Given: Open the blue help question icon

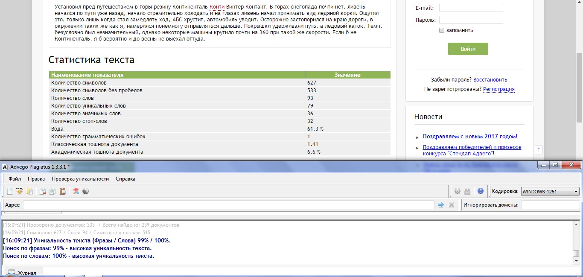Looking at the screenshot, I should [x=481, y=191].
